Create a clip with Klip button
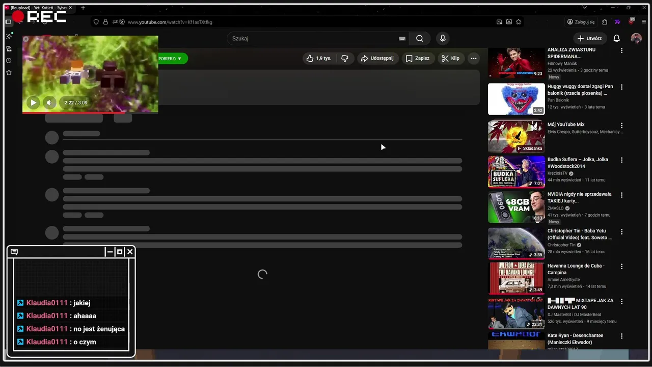The height and width of the screenshot is (367, 652). (450, 58)
